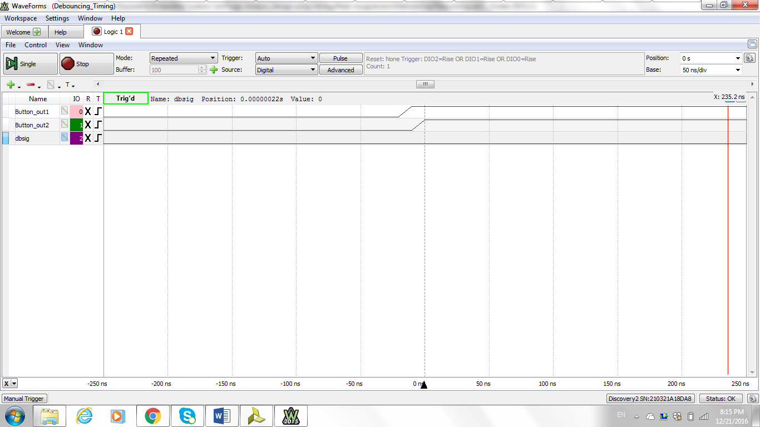Click the gear icon beside Position field
Screen dimensions: 760x427
749,58
